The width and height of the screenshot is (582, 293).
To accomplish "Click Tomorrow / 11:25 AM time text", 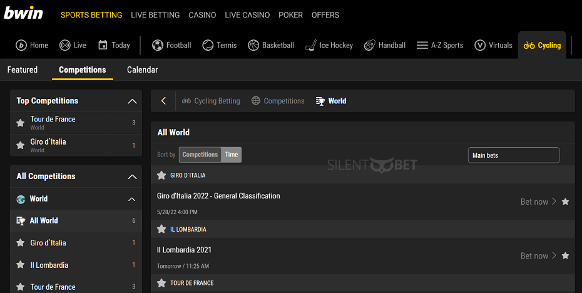I will (x=183, y=266).
